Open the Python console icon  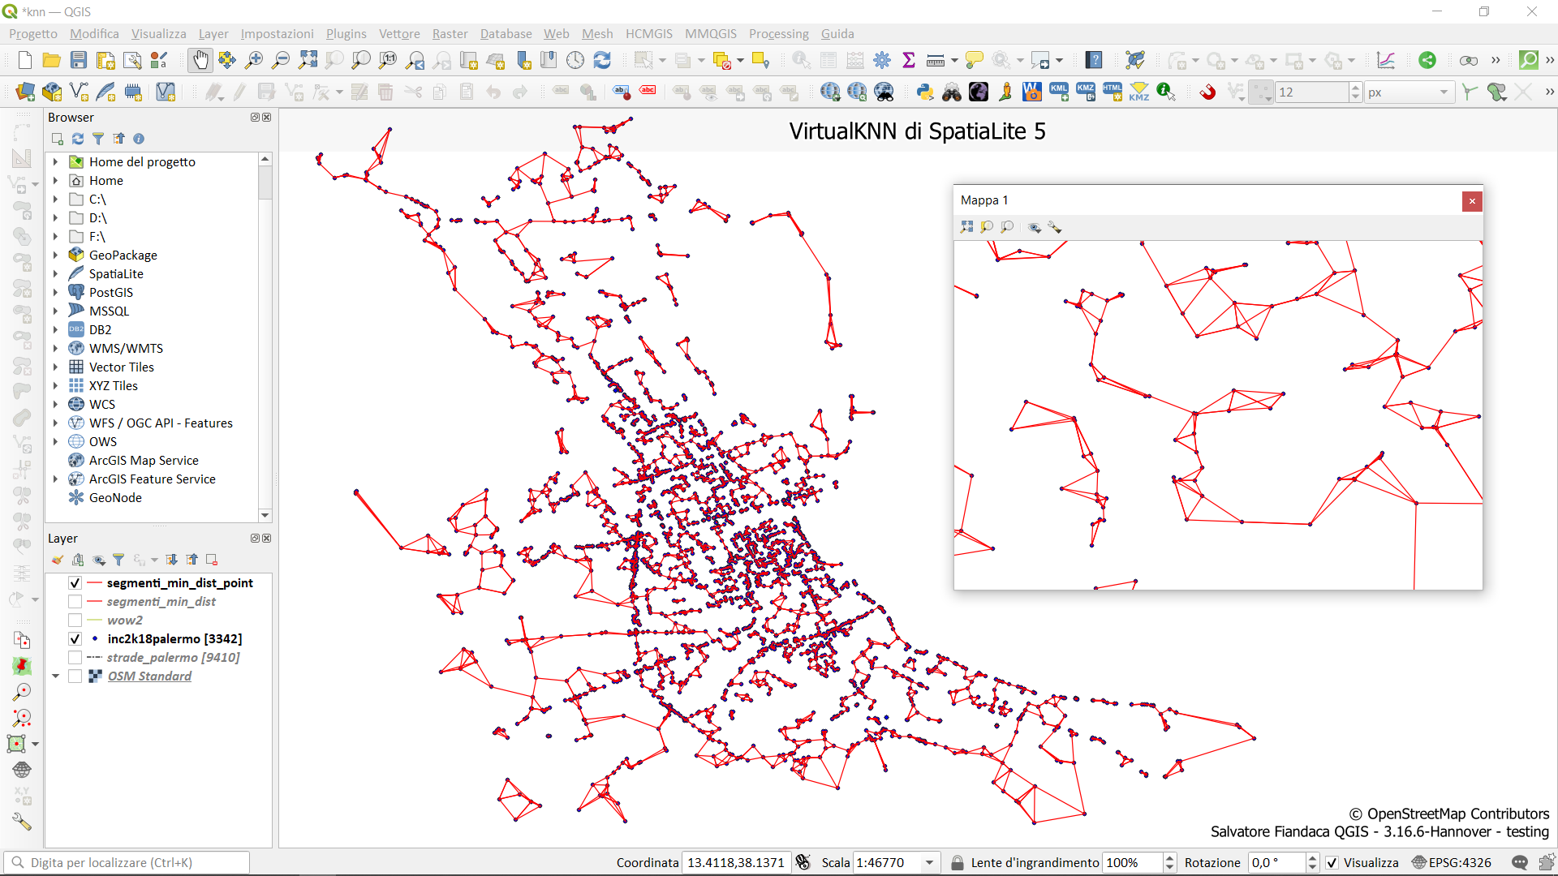pos(925,92)
